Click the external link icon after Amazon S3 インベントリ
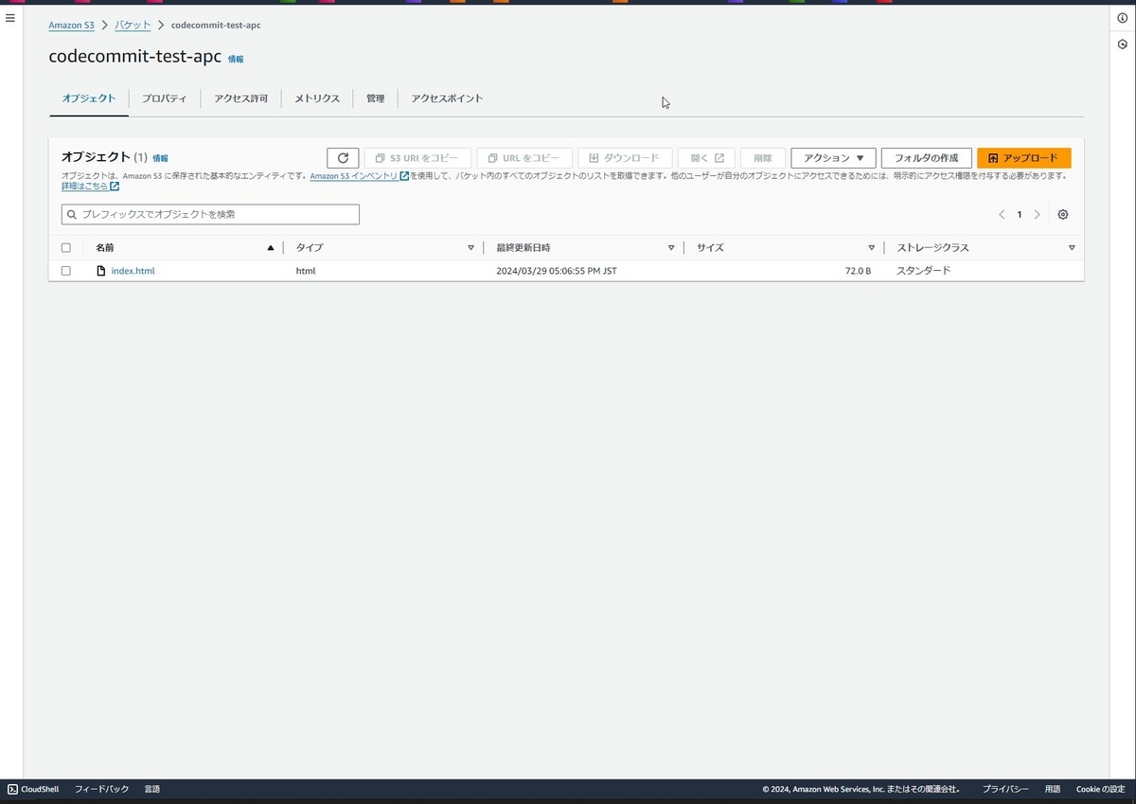Screen dimensions: 1136x804 tap(404, 176)
